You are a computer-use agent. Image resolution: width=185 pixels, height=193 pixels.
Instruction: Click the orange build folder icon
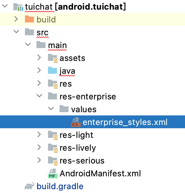[29, 19]
